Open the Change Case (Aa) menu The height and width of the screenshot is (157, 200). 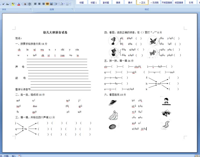click(x=8, y=4)
